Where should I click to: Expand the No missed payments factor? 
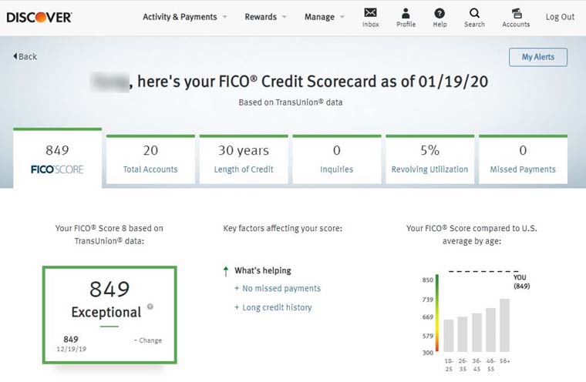coord(278,288)
